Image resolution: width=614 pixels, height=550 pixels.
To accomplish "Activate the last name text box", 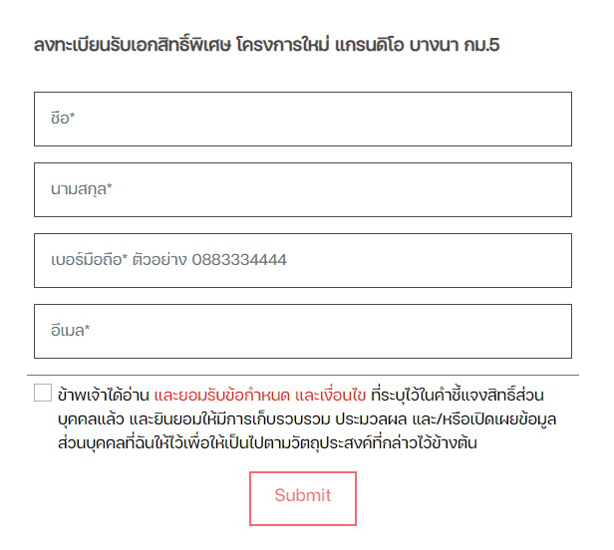I will coord(302,189).
